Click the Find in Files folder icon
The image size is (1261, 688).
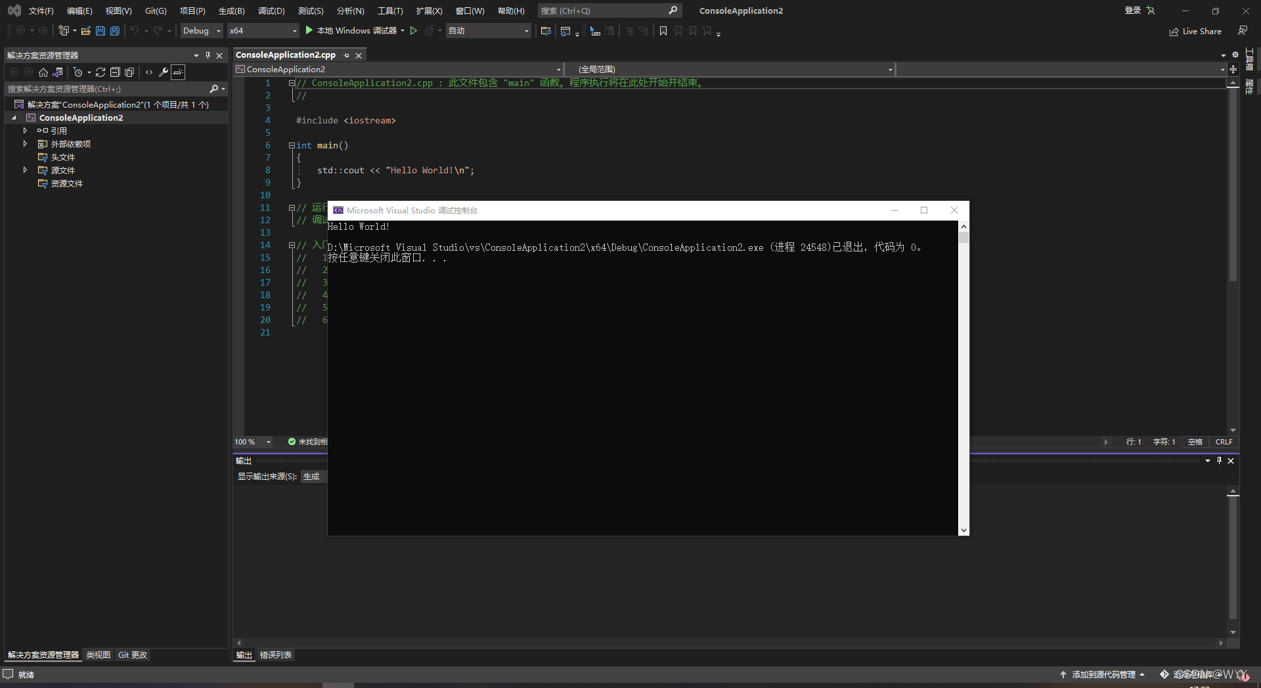click(546, 30)
